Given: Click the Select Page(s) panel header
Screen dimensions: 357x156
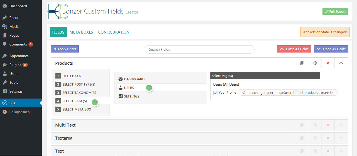Looking at the screenshot, I should [x=265, y=76].
